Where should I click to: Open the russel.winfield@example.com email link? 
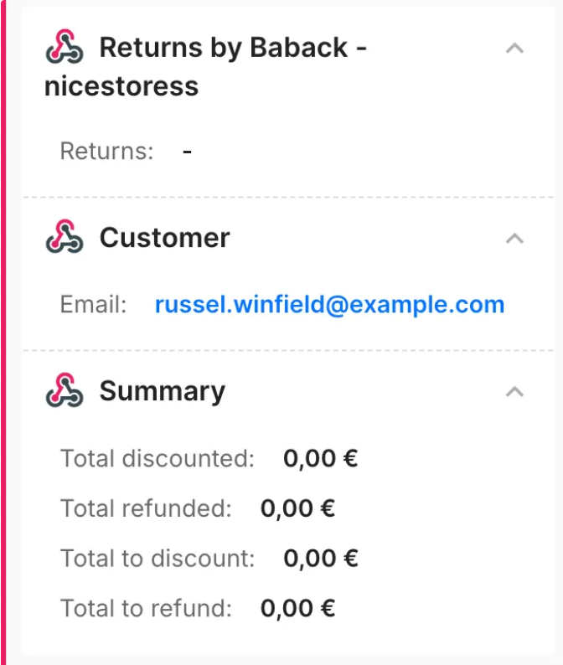click(329, 304)
